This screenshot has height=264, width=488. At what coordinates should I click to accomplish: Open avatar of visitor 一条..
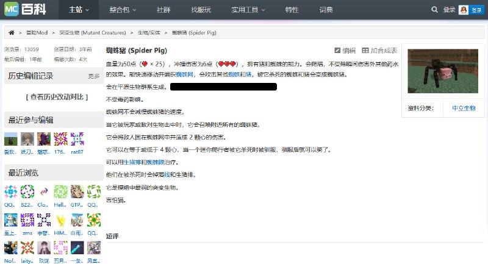tap(77, 248)
